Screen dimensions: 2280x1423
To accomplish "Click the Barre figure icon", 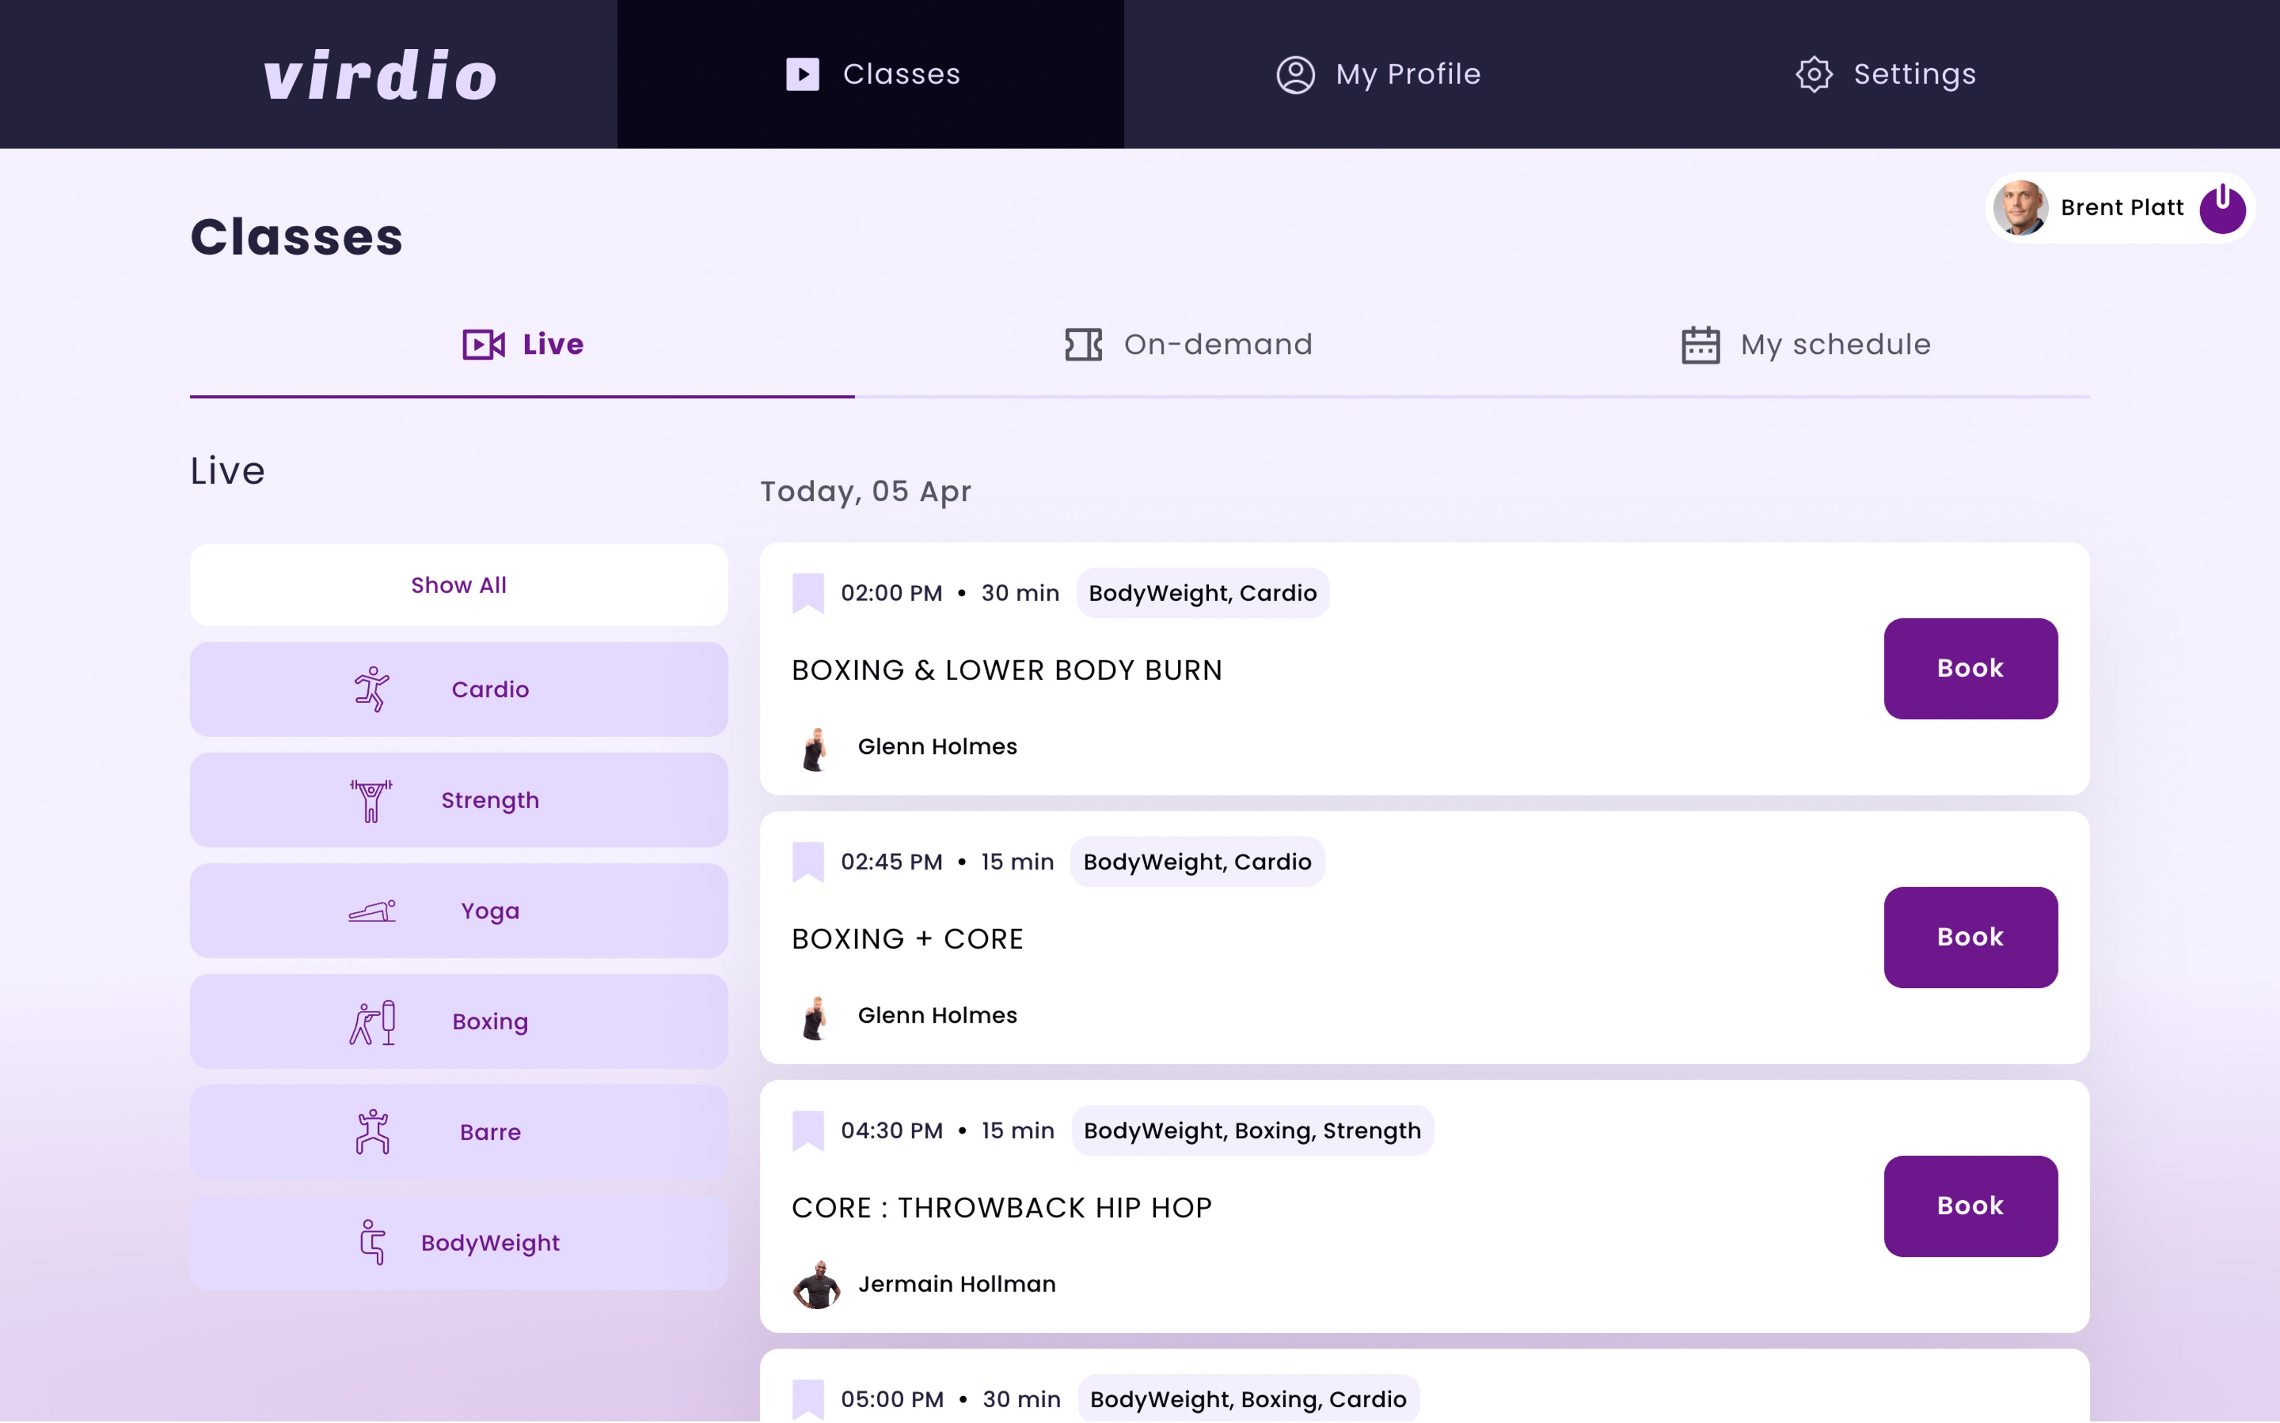I will click(x=372, y=1132).
